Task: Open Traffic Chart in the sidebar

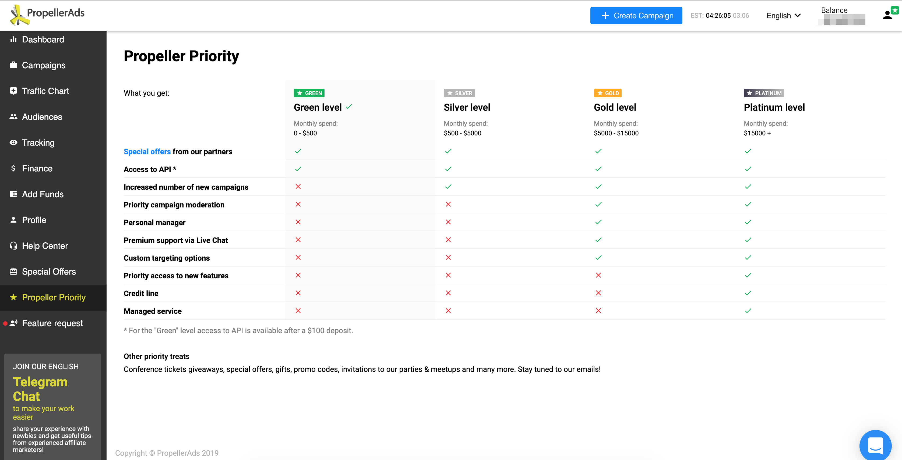Action: pos(45,91)
